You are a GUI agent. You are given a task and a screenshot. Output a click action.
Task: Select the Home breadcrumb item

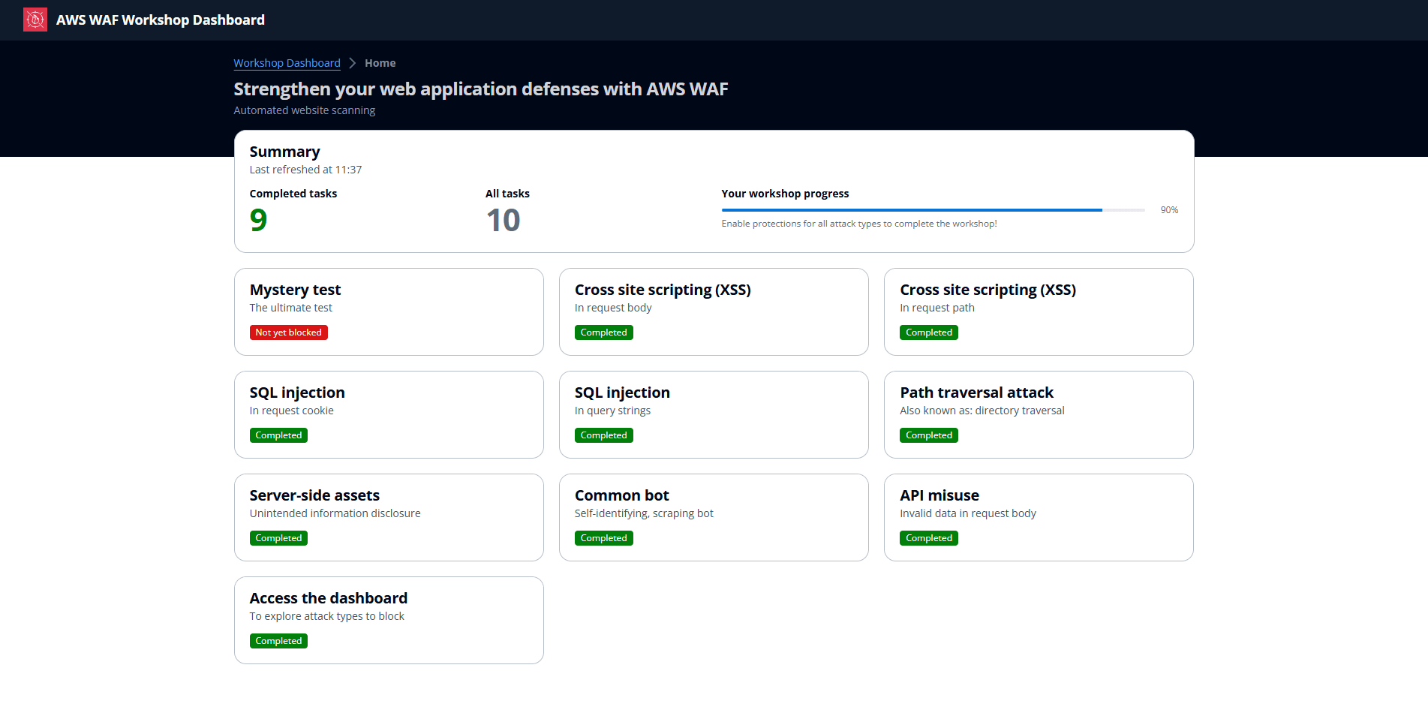click(380, 63)
